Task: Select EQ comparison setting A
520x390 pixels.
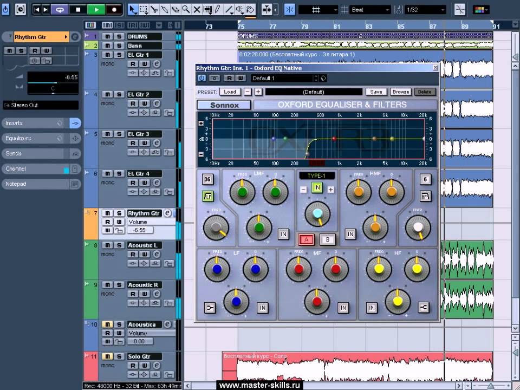Action: pyautogui.click(x=306, y=239)
